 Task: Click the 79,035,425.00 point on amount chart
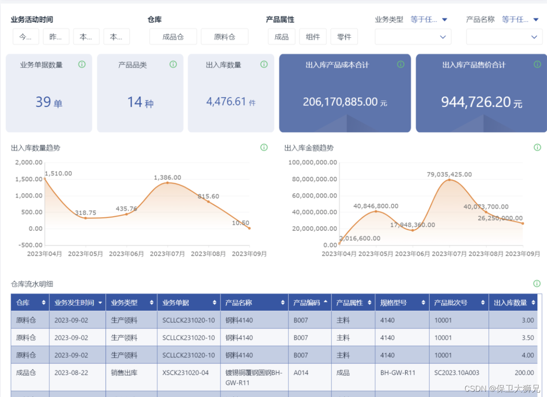(x=449, y=179)
